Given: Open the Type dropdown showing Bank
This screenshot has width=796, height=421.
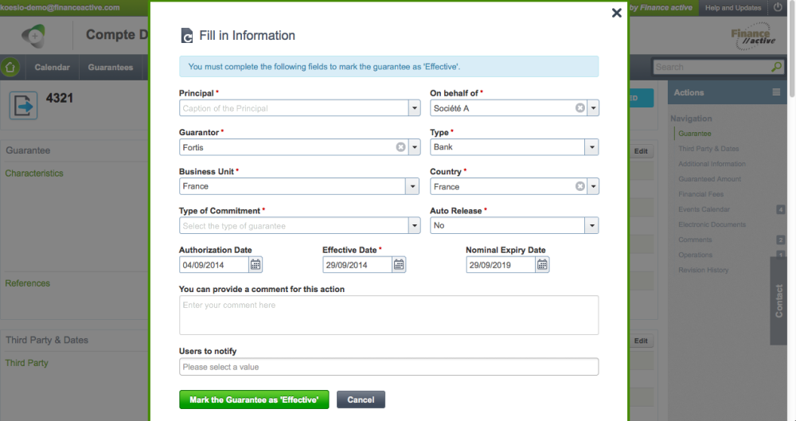Looking at the screenshot, I should (591, 146).
